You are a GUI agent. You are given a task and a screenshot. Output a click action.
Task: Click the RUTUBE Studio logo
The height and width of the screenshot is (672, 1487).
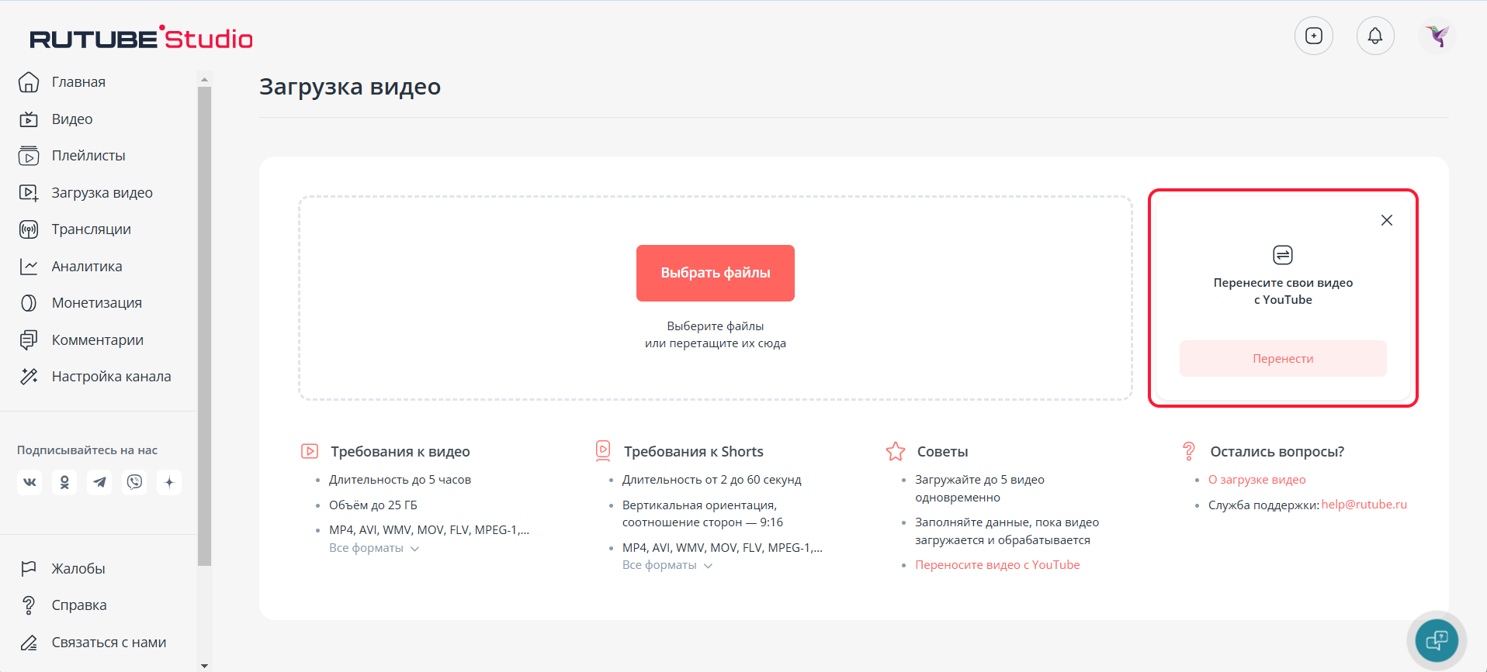pos(141,37)
